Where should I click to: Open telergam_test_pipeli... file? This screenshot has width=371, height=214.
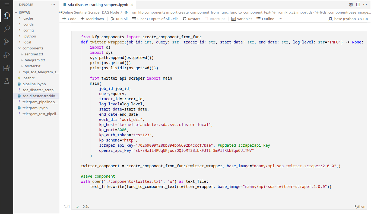click(36, 114)
